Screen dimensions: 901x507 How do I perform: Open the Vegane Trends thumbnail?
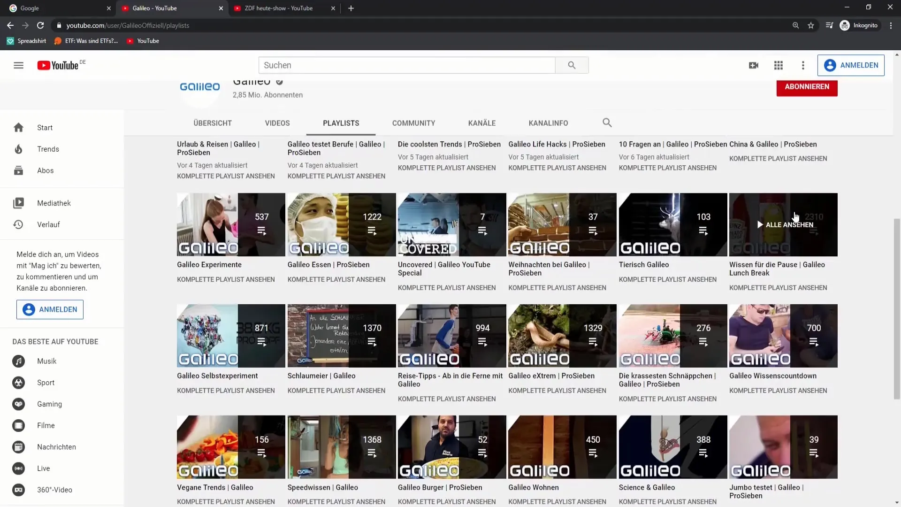(x=231, y=447)
